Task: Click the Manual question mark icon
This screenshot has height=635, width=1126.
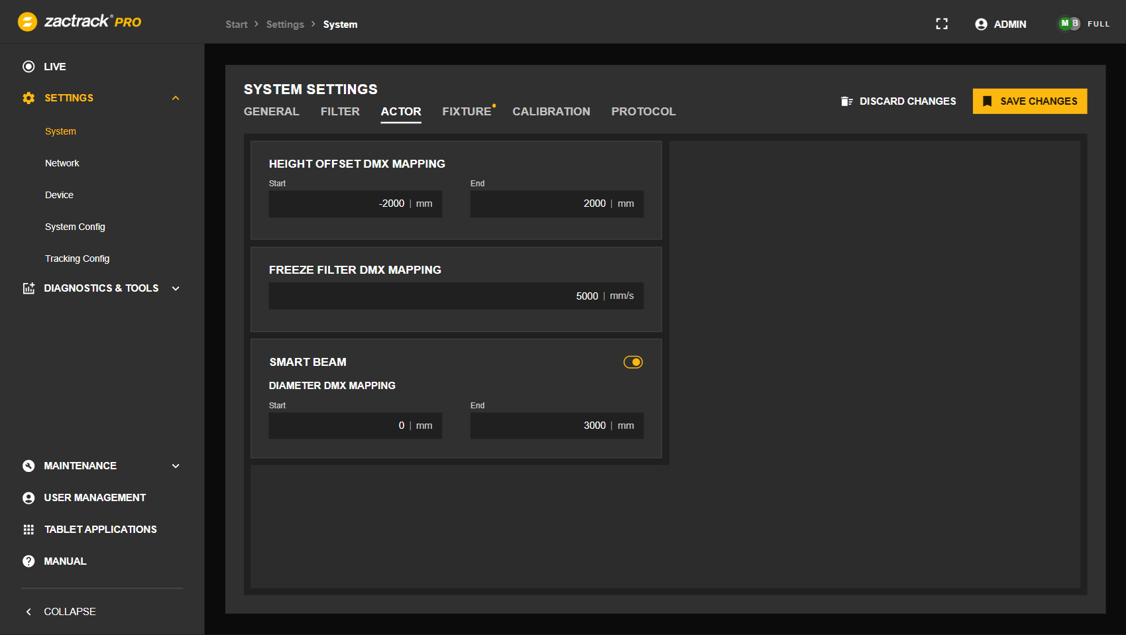Action: pos(28,561)
